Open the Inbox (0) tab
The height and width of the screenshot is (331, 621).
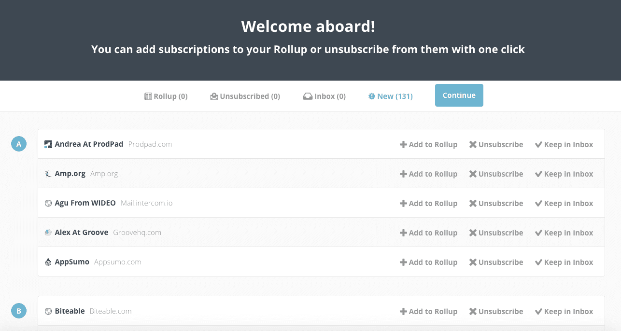pos(324,96)
